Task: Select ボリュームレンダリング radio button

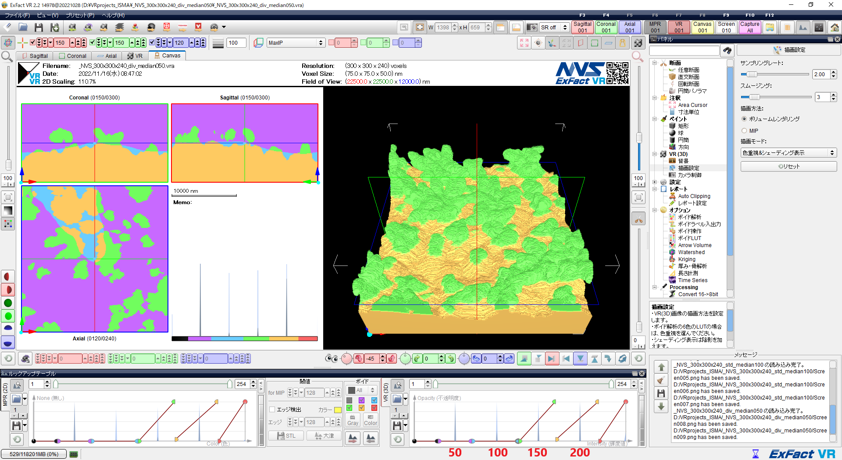Action: 744,119
